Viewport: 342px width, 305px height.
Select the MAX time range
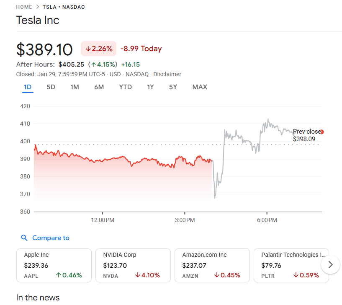click(200, 87)
